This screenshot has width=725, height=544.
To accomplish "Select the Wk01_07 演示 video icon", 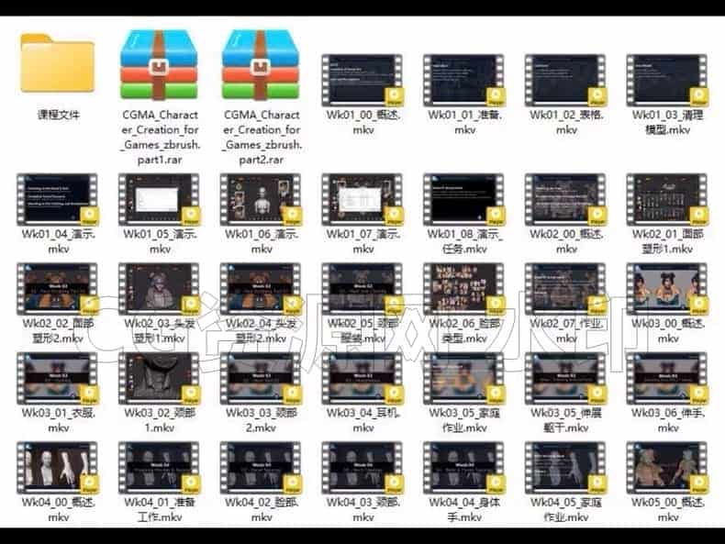I will tap(363, 200).
